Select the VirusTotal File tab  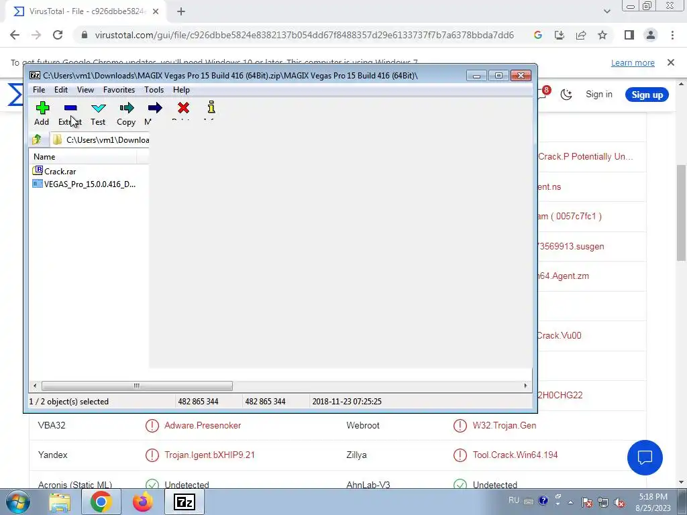(x=85, y=12)
